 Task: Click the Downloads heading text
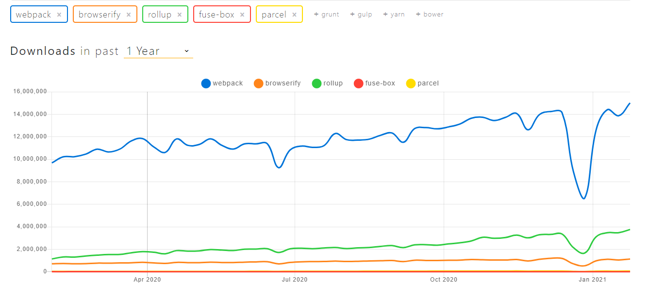[x=43, y=51]
